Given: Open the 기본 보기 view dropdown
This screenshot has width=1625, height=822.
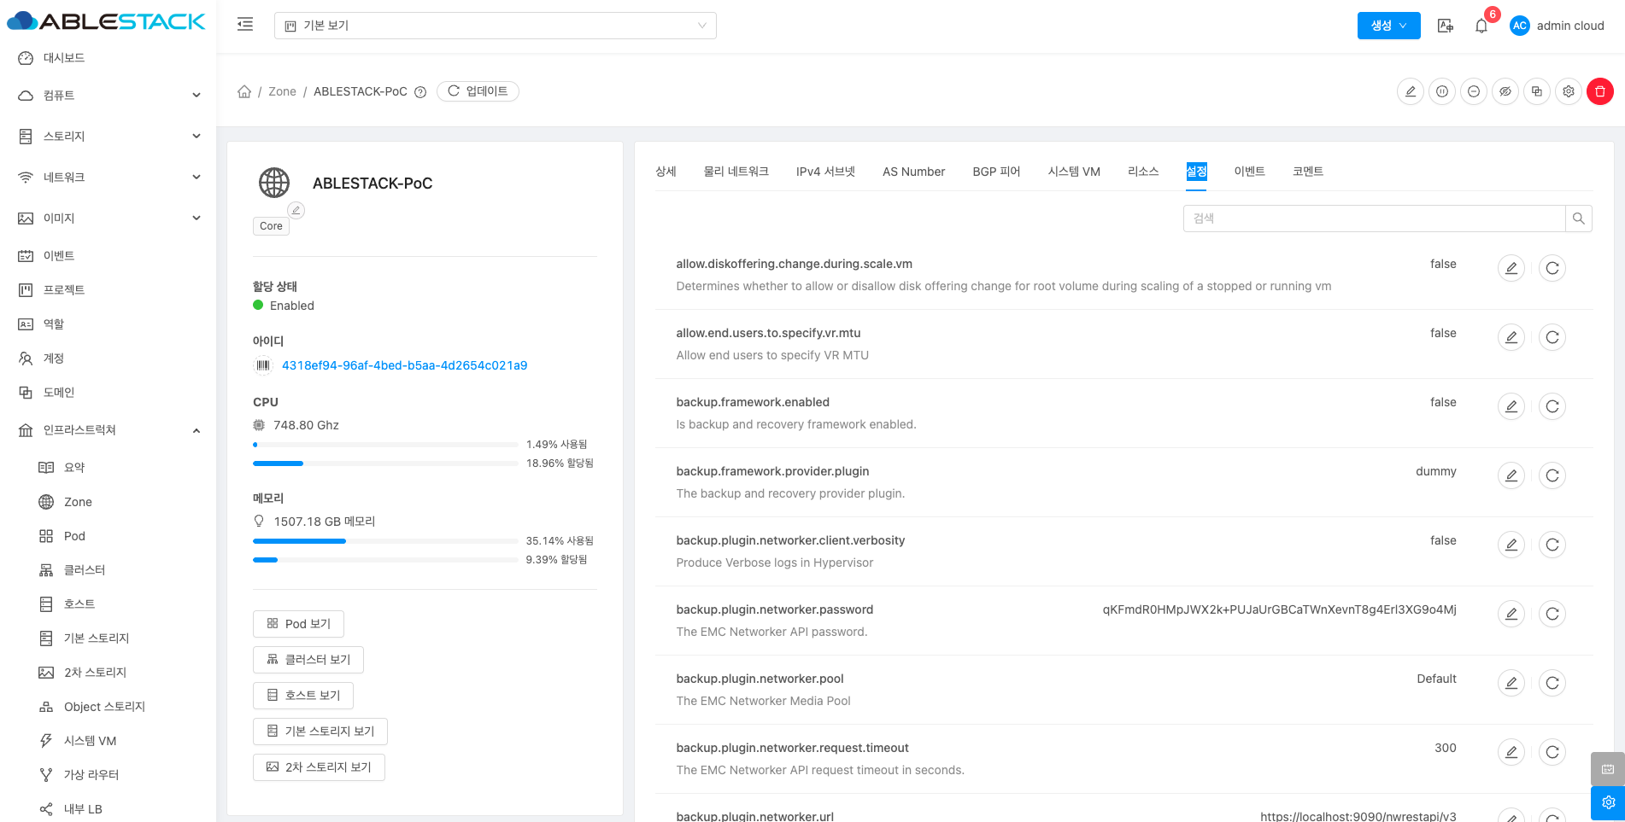Looking at the screenshot, I should [495, 26].
